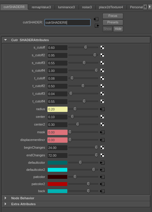Click the Hide button
The image size is (152, 212).
point(118,29)
